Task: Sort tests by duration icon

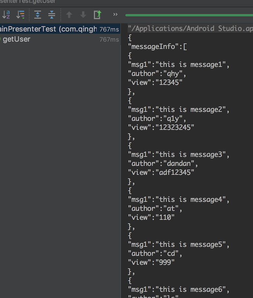Action: [20, 15]
